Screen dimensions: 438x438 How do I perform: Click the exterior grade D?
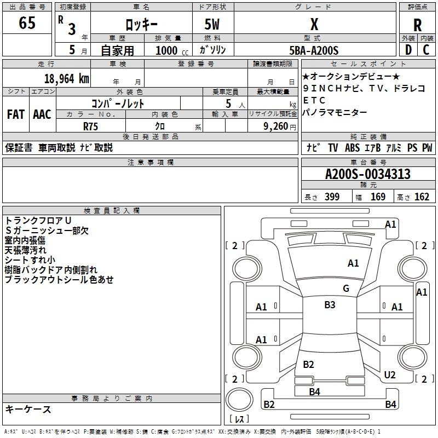tap(408, 49)
